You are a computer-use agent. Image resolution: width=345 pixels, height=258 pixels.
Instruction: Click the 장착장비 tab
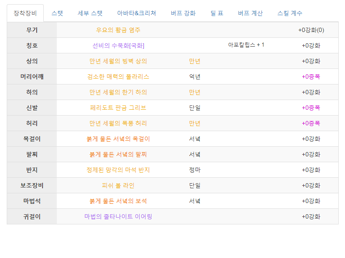pyautogui.click(x=25, y=13)
